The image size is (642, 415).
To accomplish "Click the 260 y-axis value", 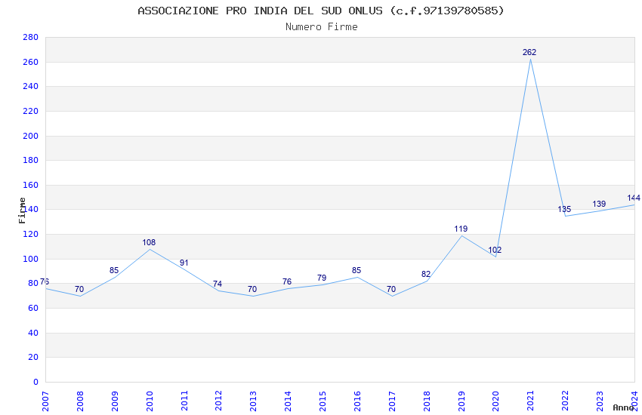I will point(31,62).
